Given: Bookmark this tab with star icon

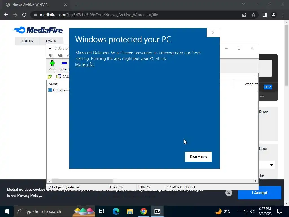Looking at the screenshot, I should point(253,15).
